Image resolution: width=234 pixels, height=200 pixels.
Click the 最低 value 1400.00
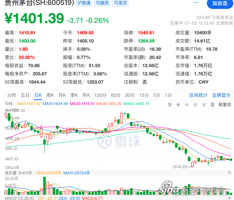[27, 41]
